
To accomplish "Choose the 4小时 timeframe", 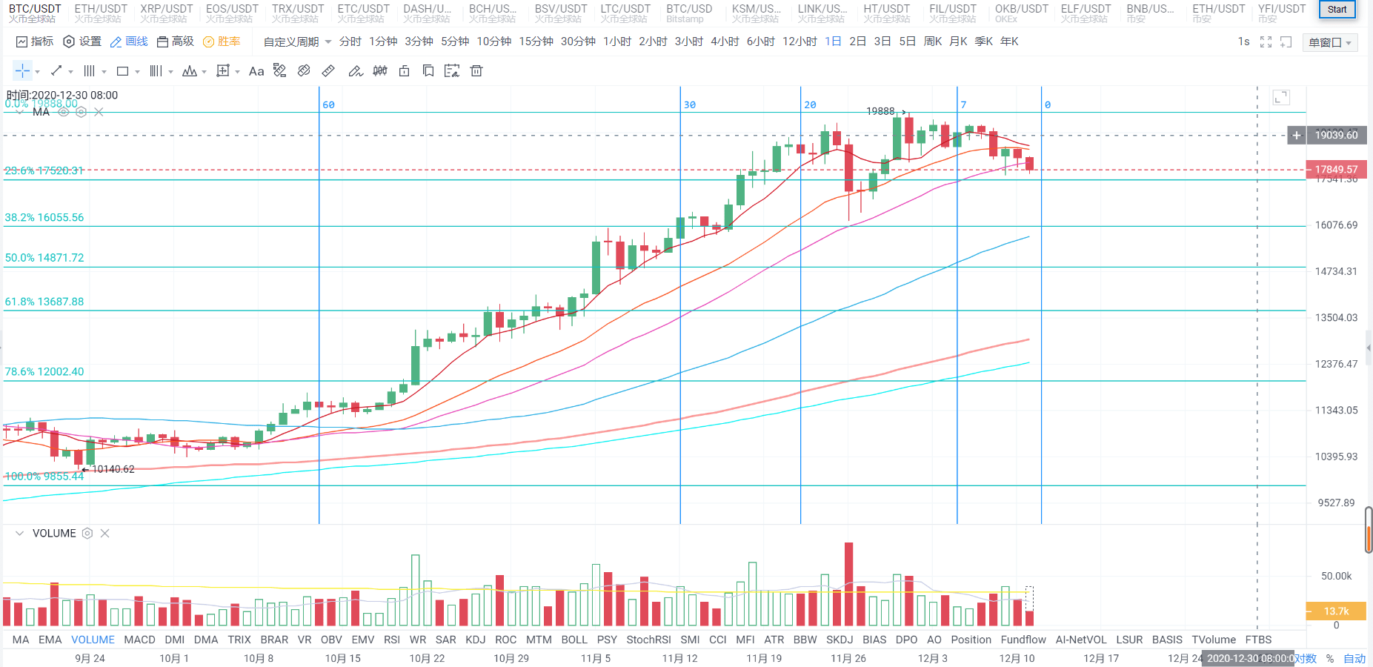I will pos(724,42).
